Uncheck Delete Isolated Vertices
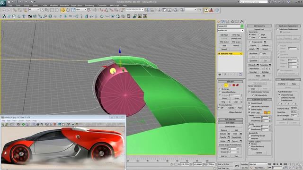This screenshot has width=303, height=170. click(249, 92)
